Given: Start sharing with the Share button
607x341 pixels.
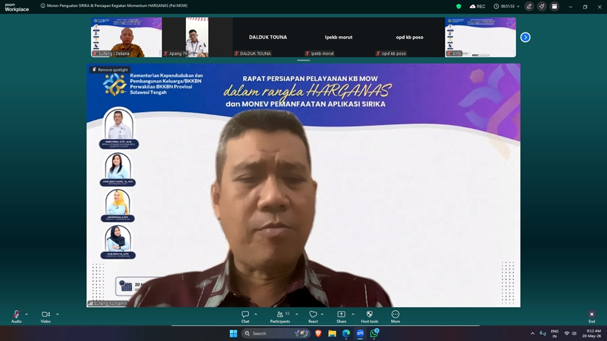Looking at the screenshot, I should click(x=341, y=317).
